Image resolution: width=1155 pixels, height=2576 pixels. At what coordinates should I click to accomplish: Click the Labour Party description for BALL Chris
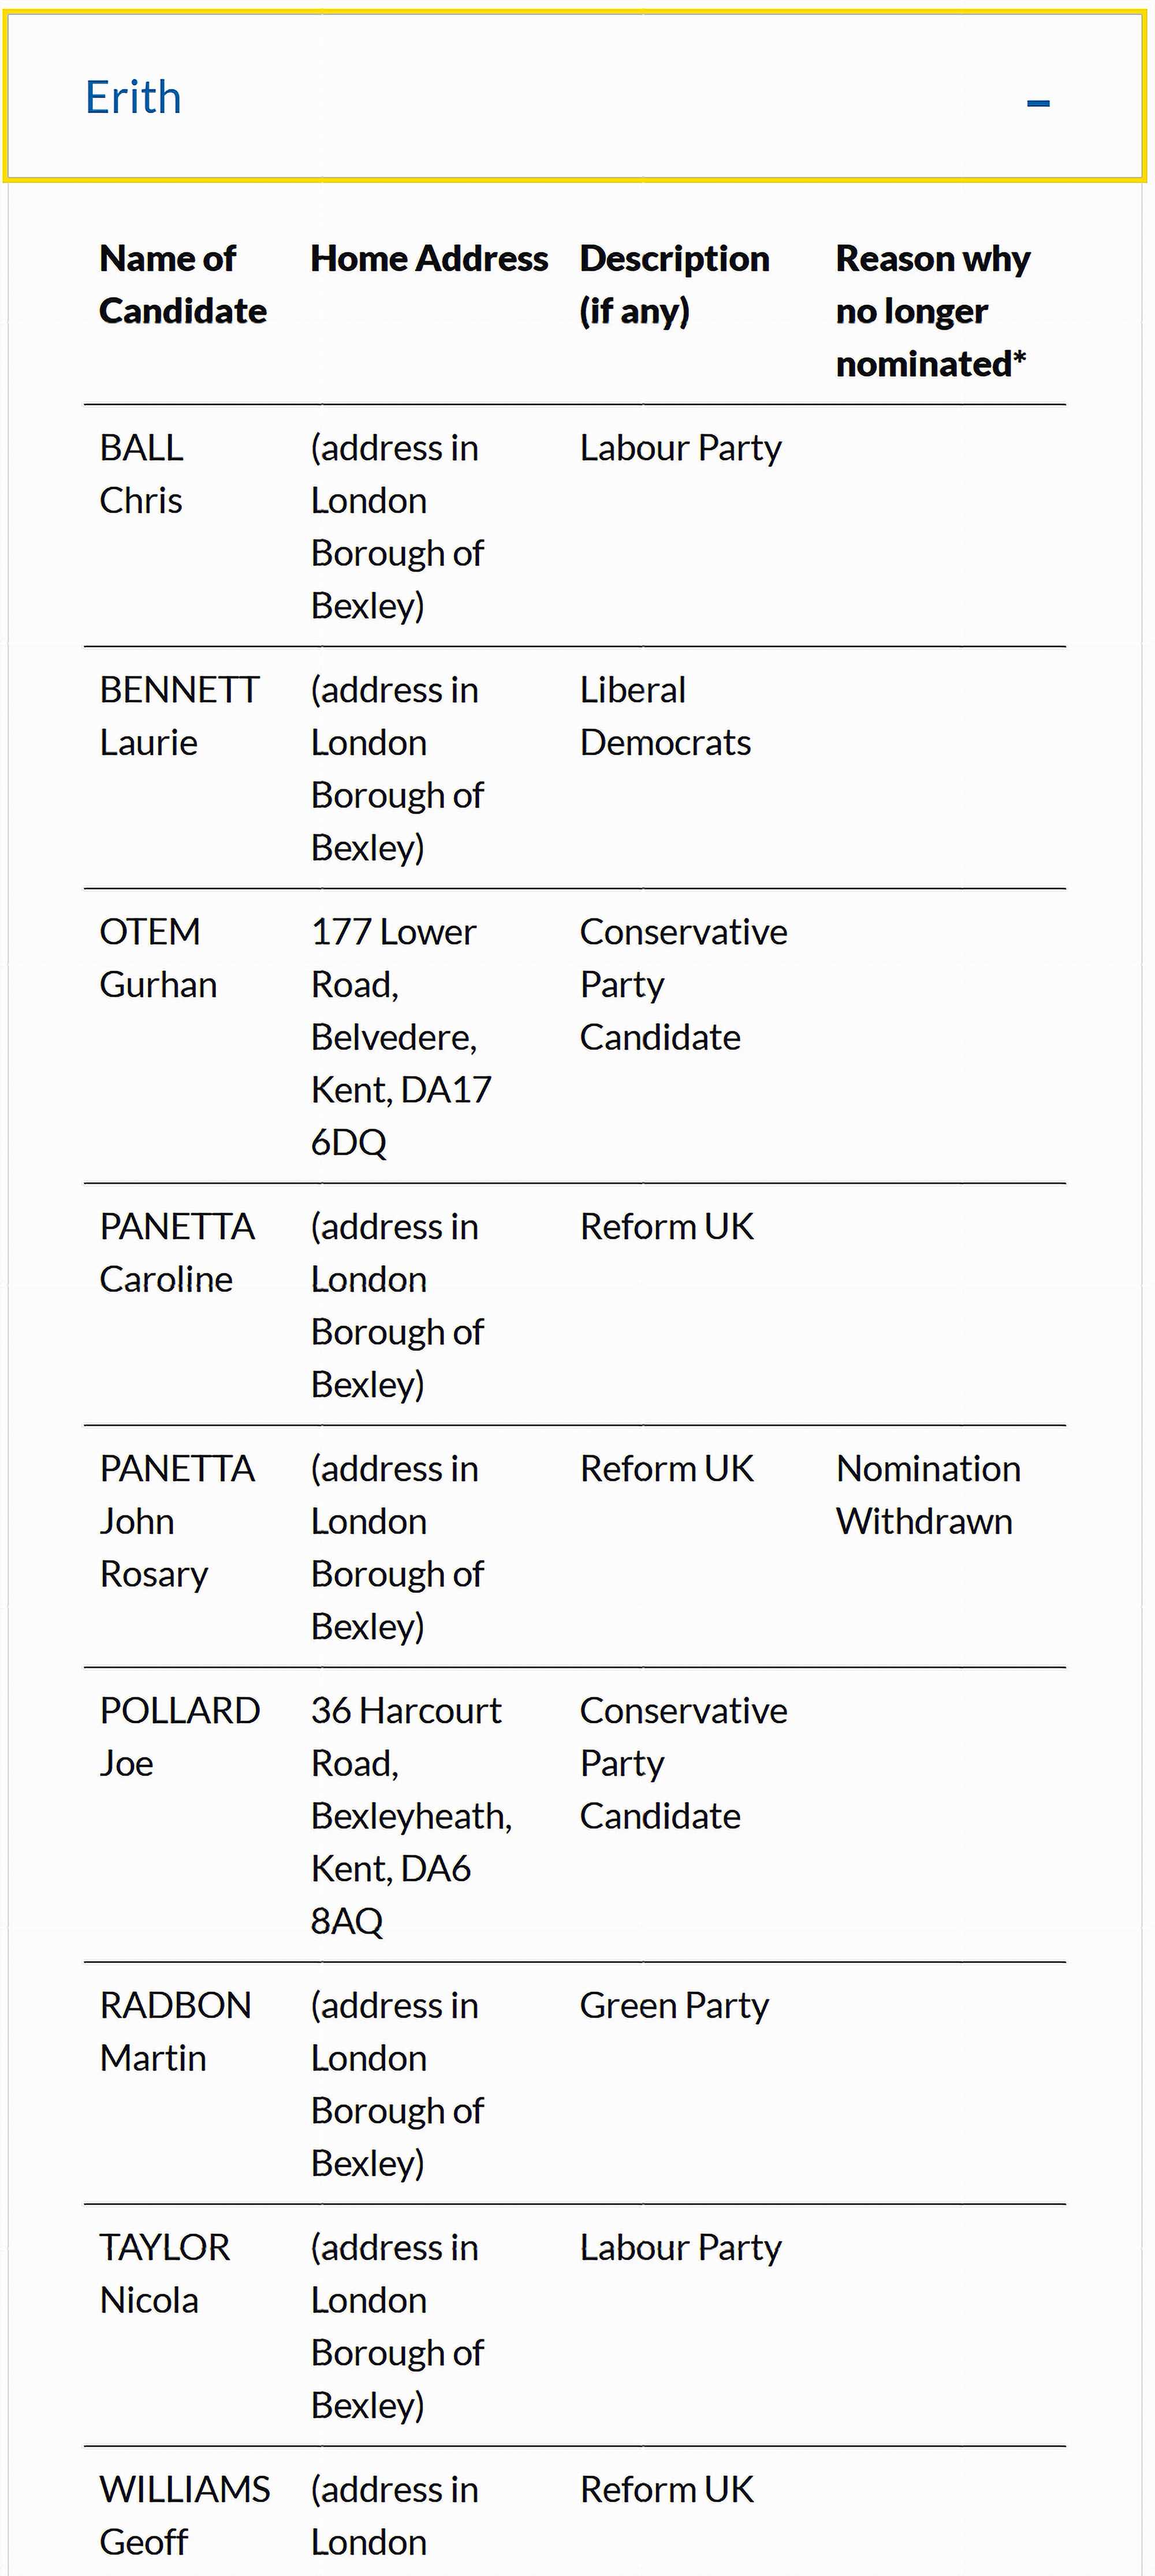tap(680, 447)
